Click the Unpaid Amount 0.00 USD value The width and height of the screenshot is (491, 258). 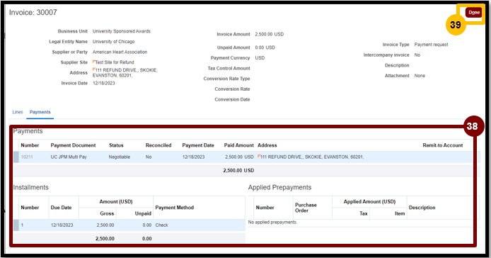coord(265,47)
